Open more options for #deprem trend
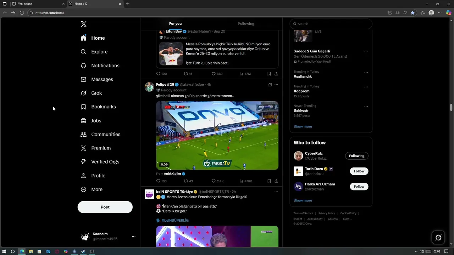Viewport: 454px width, 255px height. coord(366,87)
